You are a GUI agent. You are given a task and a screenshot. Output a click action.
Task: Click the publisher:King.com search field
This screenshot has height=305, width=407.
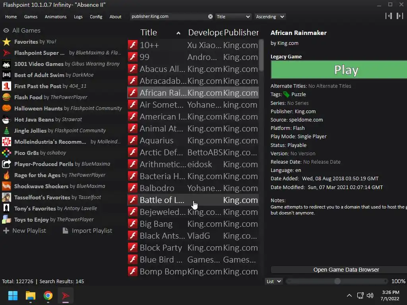(169, 16)
